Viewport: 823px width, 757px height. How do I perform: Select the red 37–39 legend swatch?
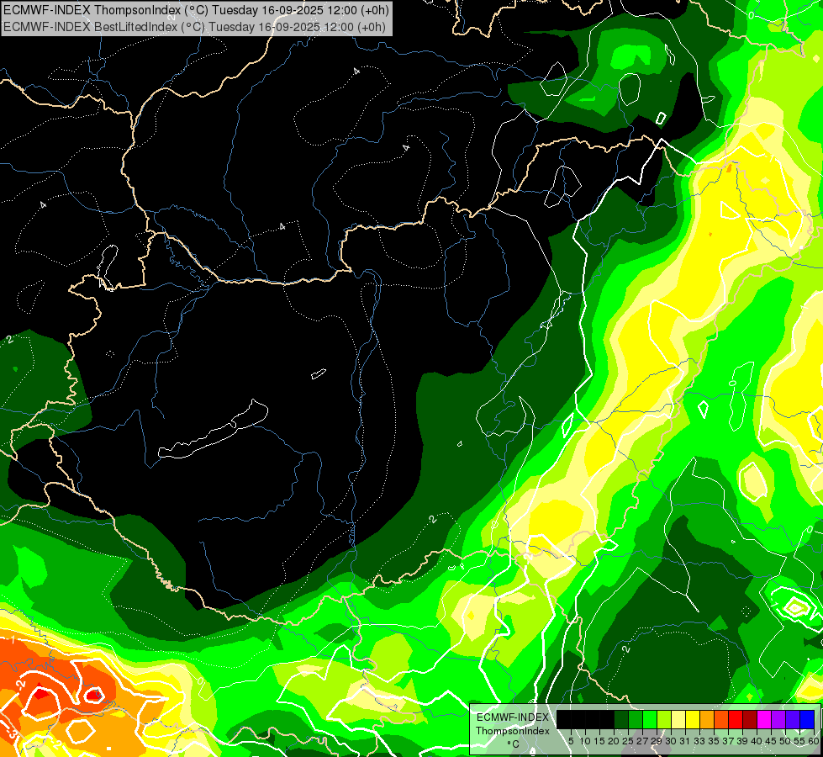736,719
